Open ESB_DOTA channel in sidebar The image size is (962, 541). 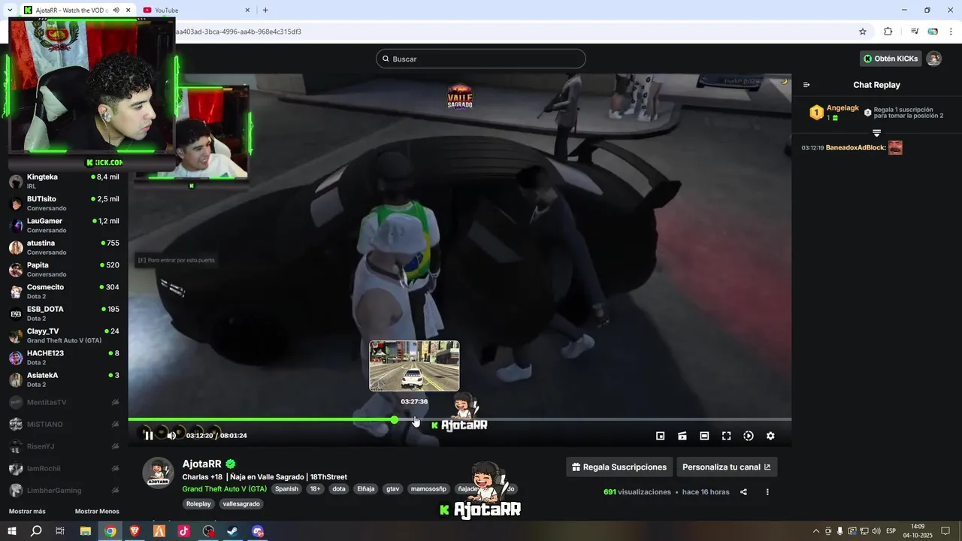[x=64, y=313]
